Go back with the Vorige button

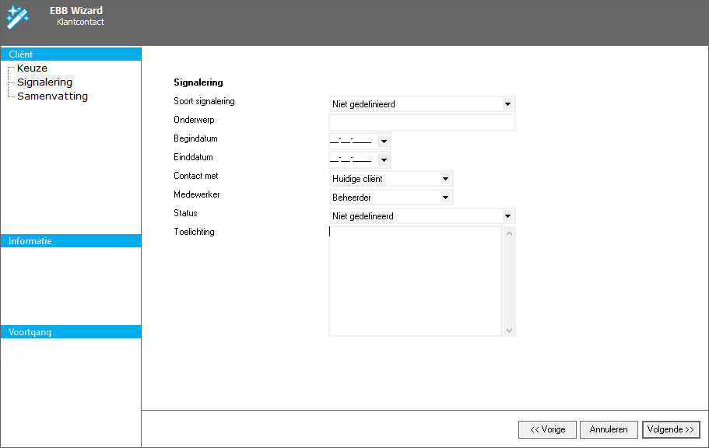[x=547, y=429]
